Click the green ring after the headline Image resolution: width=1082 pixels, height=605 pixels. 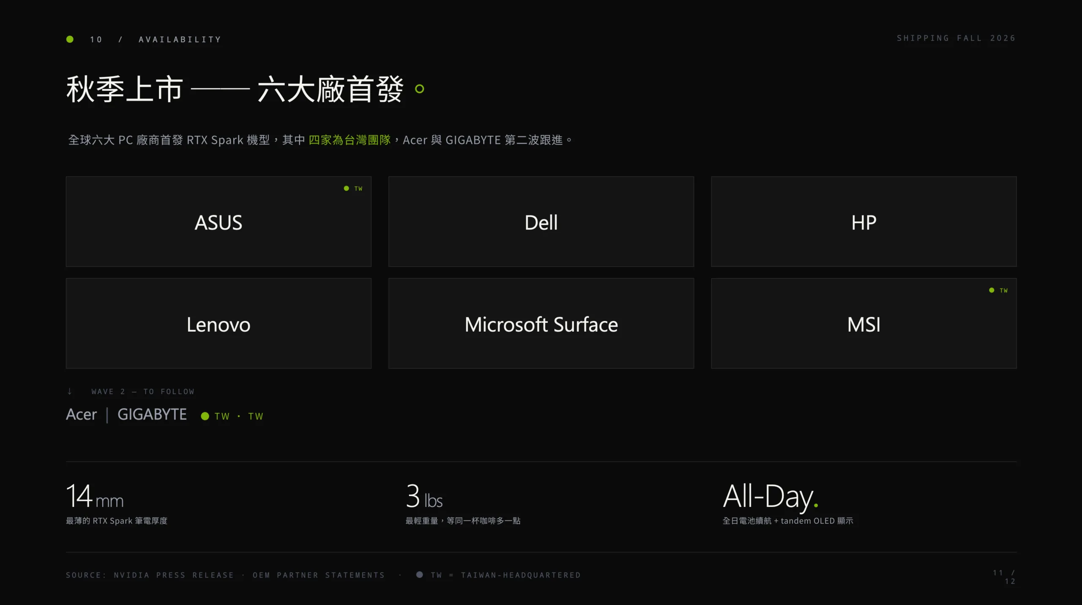click(419, 89)
